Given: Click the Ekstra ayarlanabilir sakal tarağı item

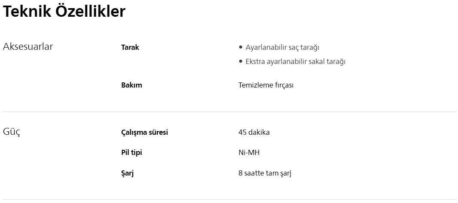Looking at the screenshot, I should [295, 62].
